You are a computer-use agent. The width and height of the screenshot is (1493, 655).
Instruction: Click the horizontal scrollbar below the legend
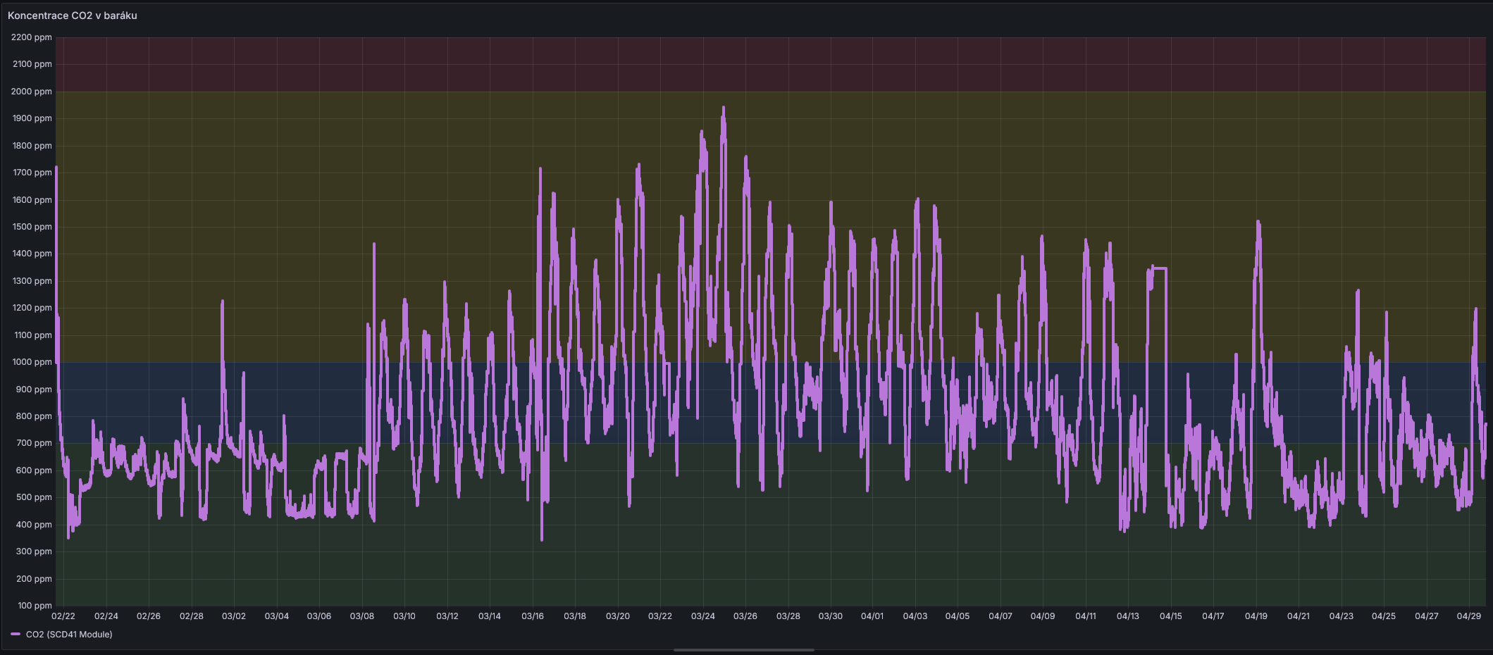(x=743, y=650)
